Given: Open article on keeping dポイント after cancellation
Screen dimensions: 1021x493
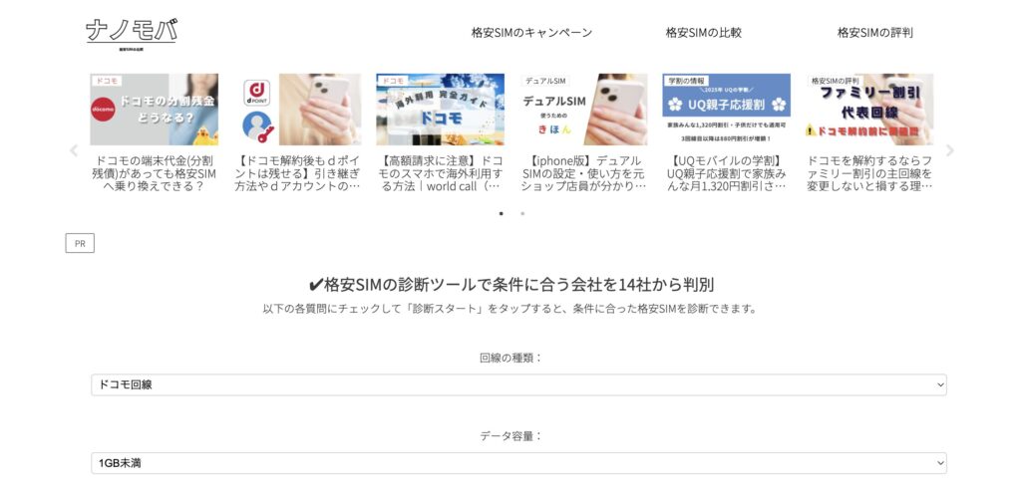Looking at the screenshot, I should [297, 173].
